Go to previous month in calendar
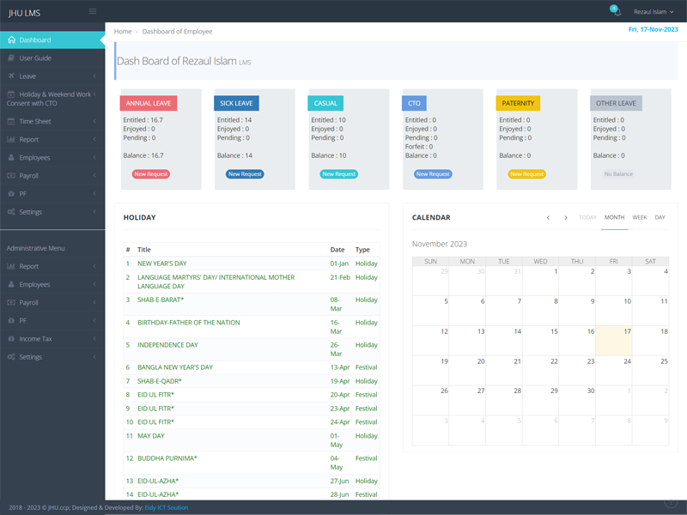This screenshot has width=687, height=515. point(548,218)
